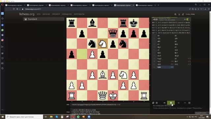Jump to last move of the game

coord(185,103)
